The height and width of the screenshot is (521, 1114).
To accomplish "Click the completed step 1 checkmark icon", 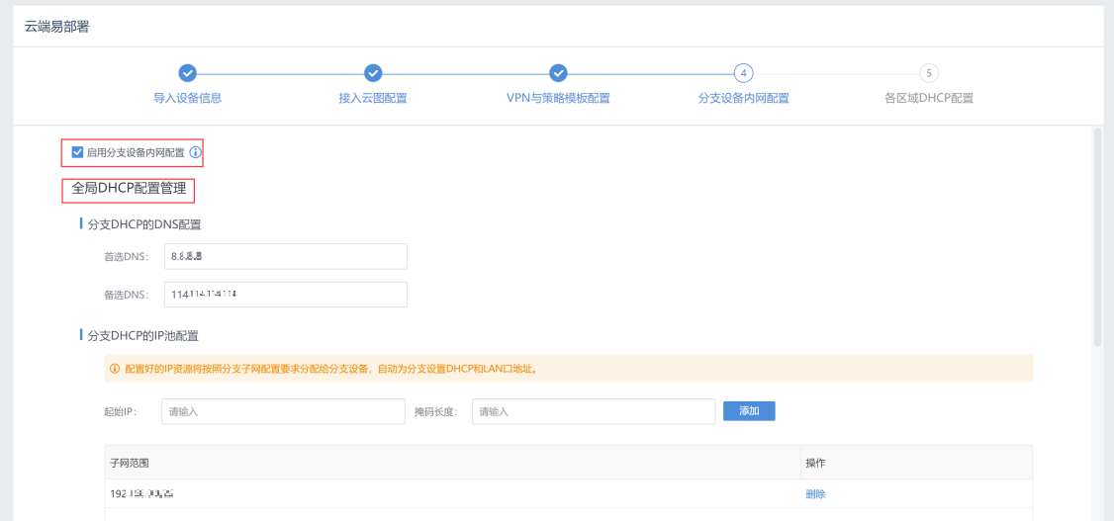I will click(187, 72).
